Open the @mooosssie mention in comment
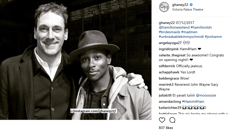This screenshot has height=130, width=231. click(x=206, y=95)
